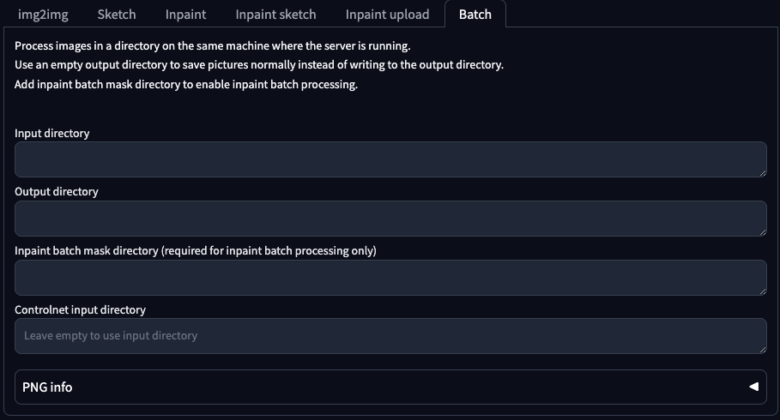
Task: Focus the Inpaint batch mask directory field
Action: tap(390, 278)
